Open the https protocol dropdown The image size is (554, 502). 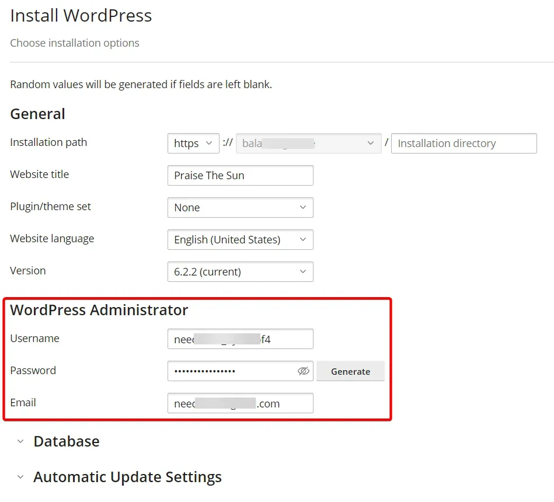pos(193,143)
